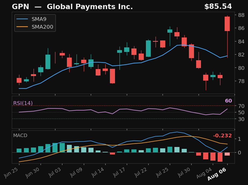Viewport: 248px width, 185px height.
Task: Click the RSI 70 axis label
Action: 241,106
